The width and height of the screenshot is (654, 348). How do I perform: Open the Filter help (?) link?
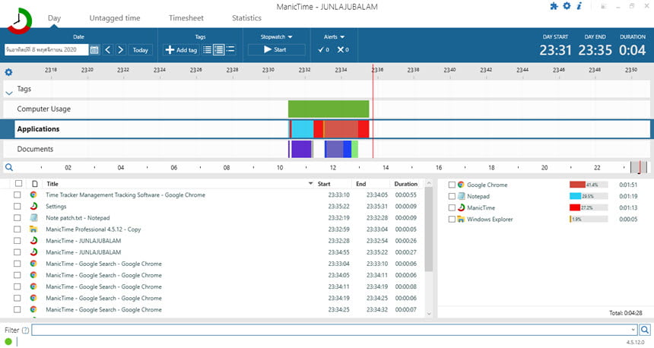25,330
